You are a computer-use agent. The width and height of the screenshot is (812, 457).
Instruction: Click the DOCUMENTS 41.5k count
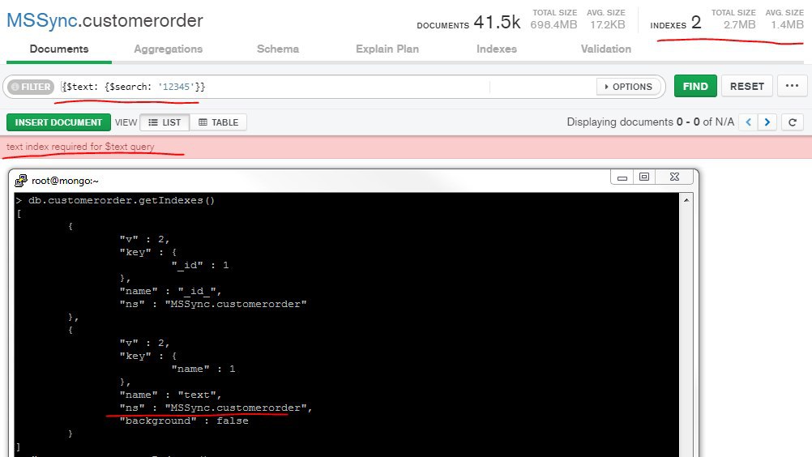pyautogui.click(x=468, y=22)
